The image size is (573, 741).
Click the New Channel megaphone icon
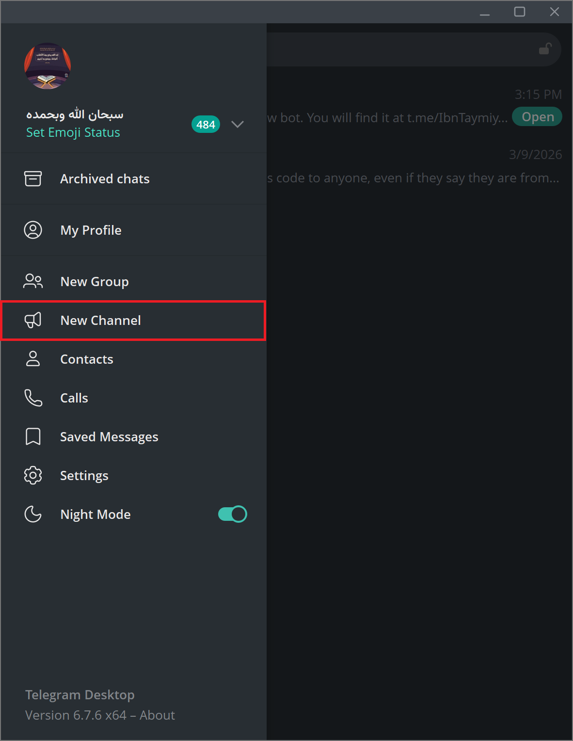(33, 320)
